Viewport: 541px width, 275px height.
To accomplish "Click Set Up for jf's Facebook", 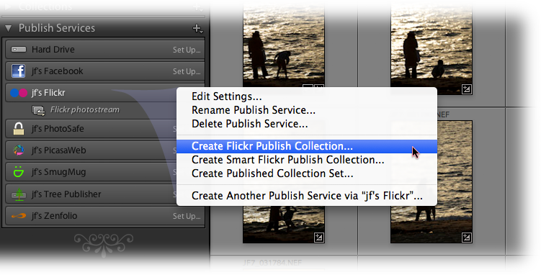I will click(x=187, y=71).
